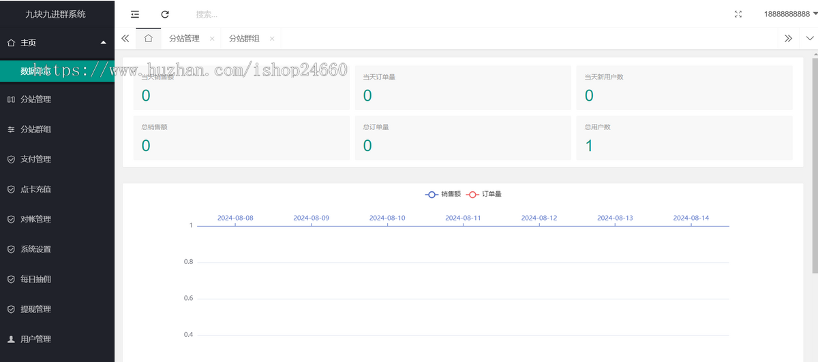
Task: Switch to the 分站群组 tab
Action: point(244,39)
